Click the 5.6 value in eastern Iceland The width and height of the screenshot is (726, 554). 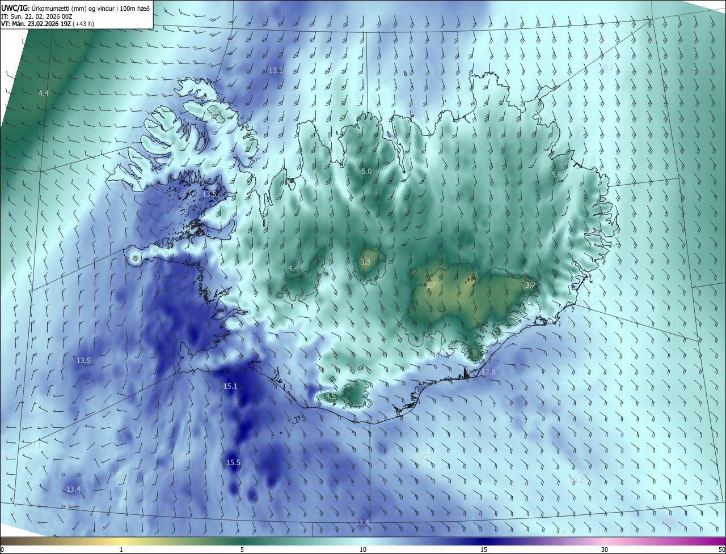coord(556,175)
